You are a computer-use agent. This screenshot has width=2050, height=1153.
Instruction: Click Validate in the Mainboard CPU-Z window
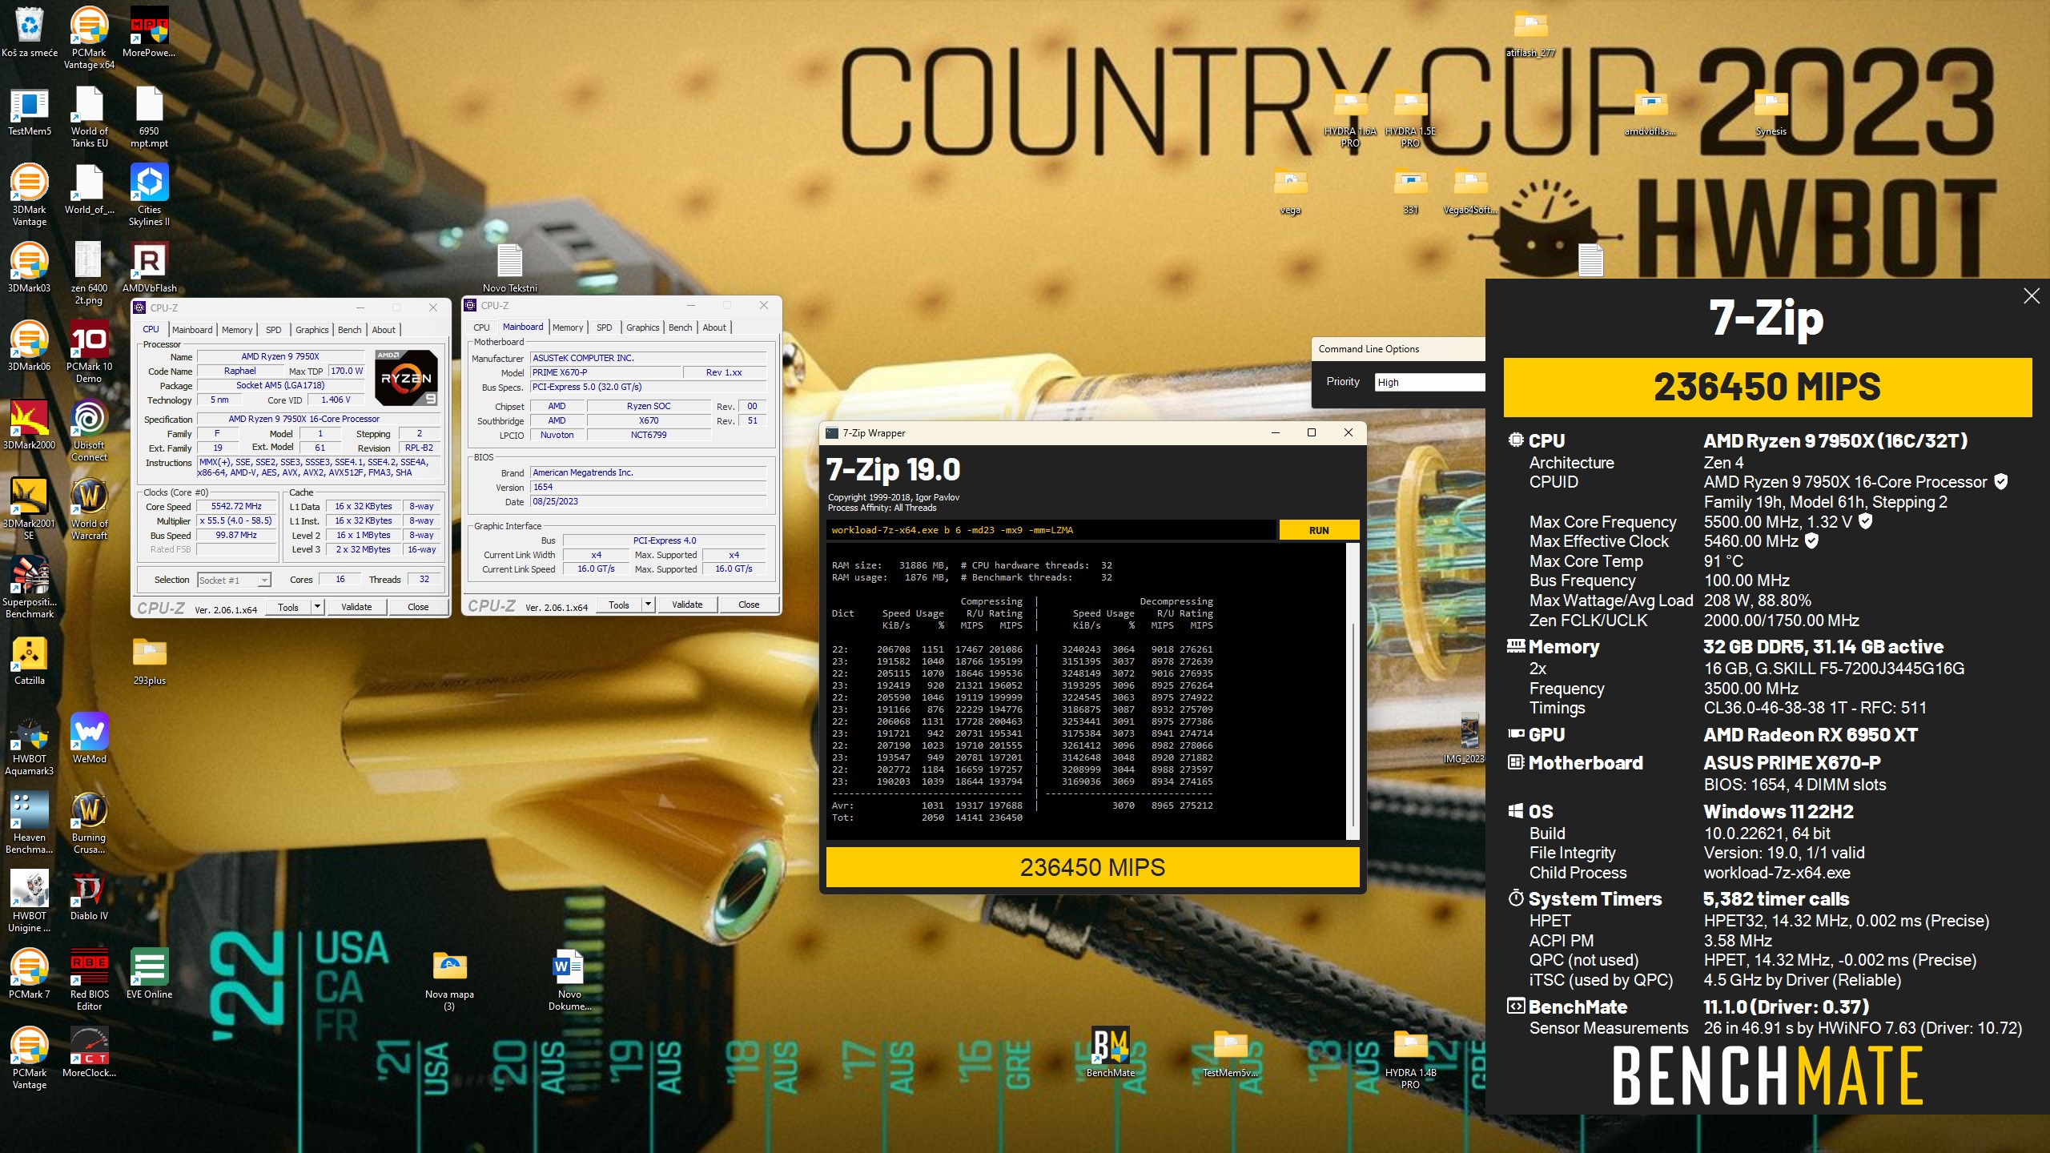coord(687,605)
